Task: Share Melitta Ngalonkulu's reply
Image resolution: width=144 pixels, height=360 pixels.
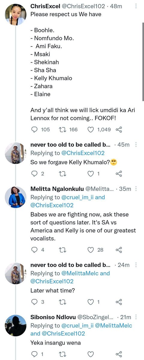Action: [x=119, y=250]
